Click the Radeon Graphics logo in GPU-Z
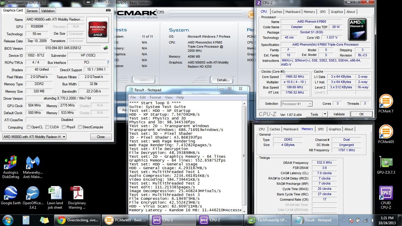Screen dimensions: 402x226 (97, 29)
